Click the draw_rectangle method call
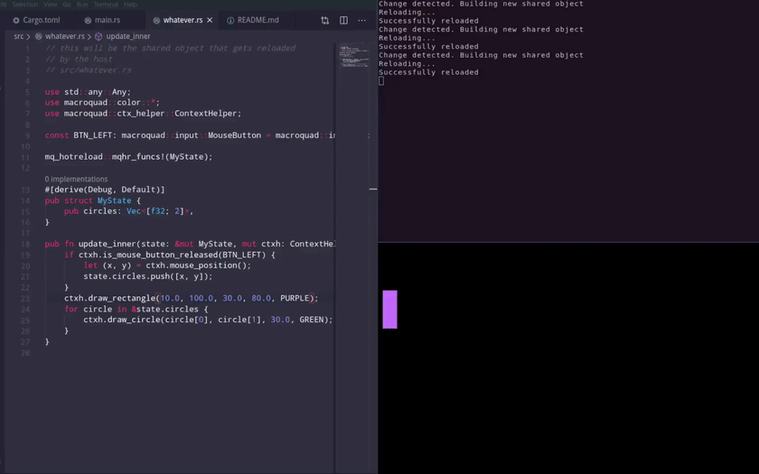The height and width of the screenshot is (474, 759). point(121,298)
